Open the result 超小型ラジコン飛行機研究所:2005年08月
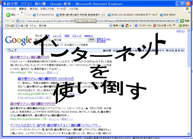This screenshot has width=193, height=139. point(46,79)
